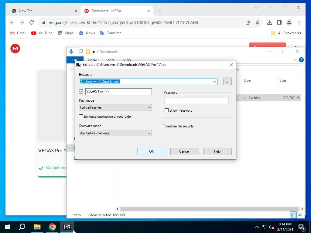Switch Explorer to large icons view
The width and height of the screenshot is (311, 233).
click(x=300, y=215)
